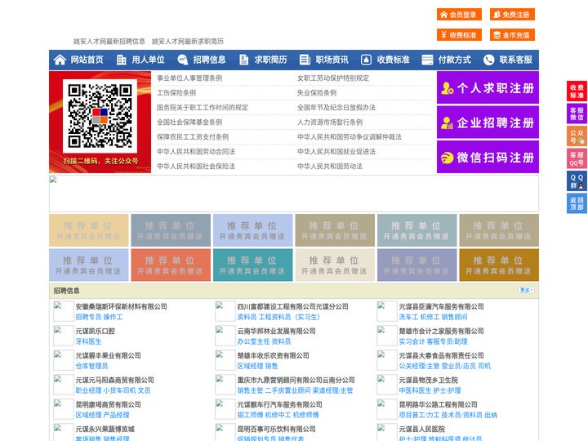Image resolution: width=588 pixels, height=441 pixels.
Task: Open 求职简历 menu item
Action: tap(271, 60)
